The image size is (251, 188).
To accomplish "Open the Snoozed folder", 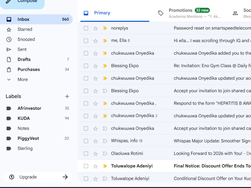I will click(36, 39).
